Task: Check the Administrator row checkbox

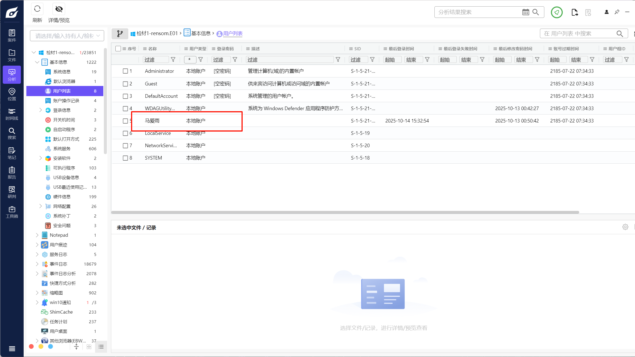Action: (125, 71)
